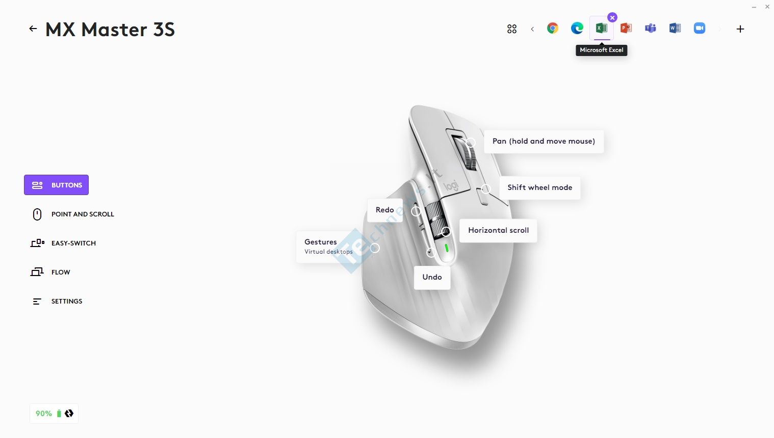Switch to the Microsoft Word profile icon

pos(675,29)
